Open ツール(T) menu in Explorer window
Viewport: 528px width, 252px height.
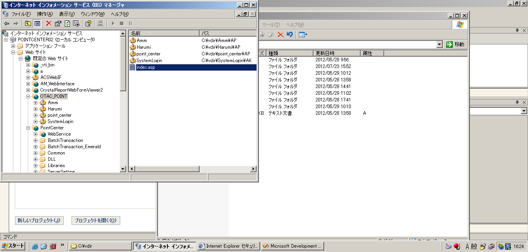(x=271, y=25)
